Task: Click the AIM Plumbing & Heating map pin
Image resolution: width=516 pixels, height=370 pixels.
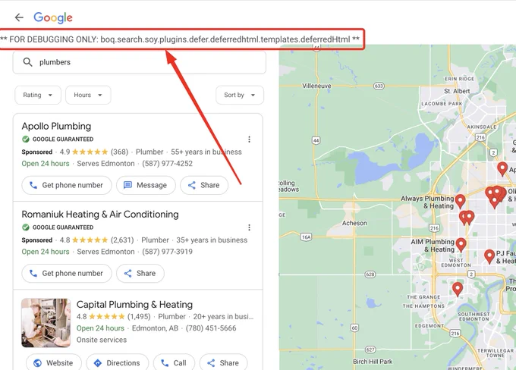Action: click(x=461, y=245)
